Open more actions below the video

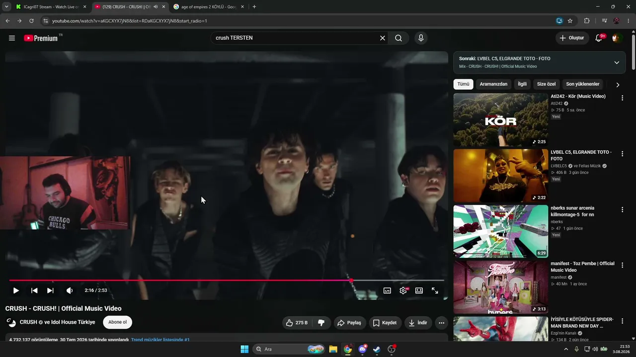441,323
